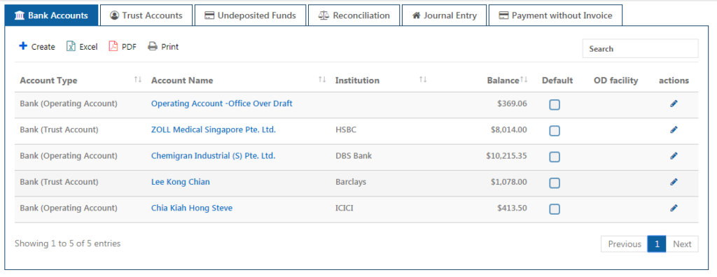Viewport: 717px width, 277px height.
Task: Edit Chia Kiah Hong Steve pencil icon
Action: [x=674, y=208]
